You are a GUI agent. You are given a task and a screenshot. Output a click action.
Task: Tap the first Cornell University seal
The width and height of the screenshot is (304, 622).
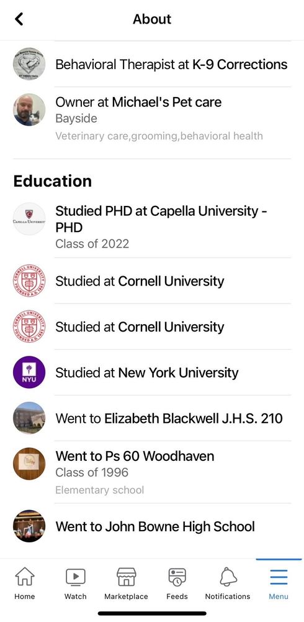(x=29, y=281)
